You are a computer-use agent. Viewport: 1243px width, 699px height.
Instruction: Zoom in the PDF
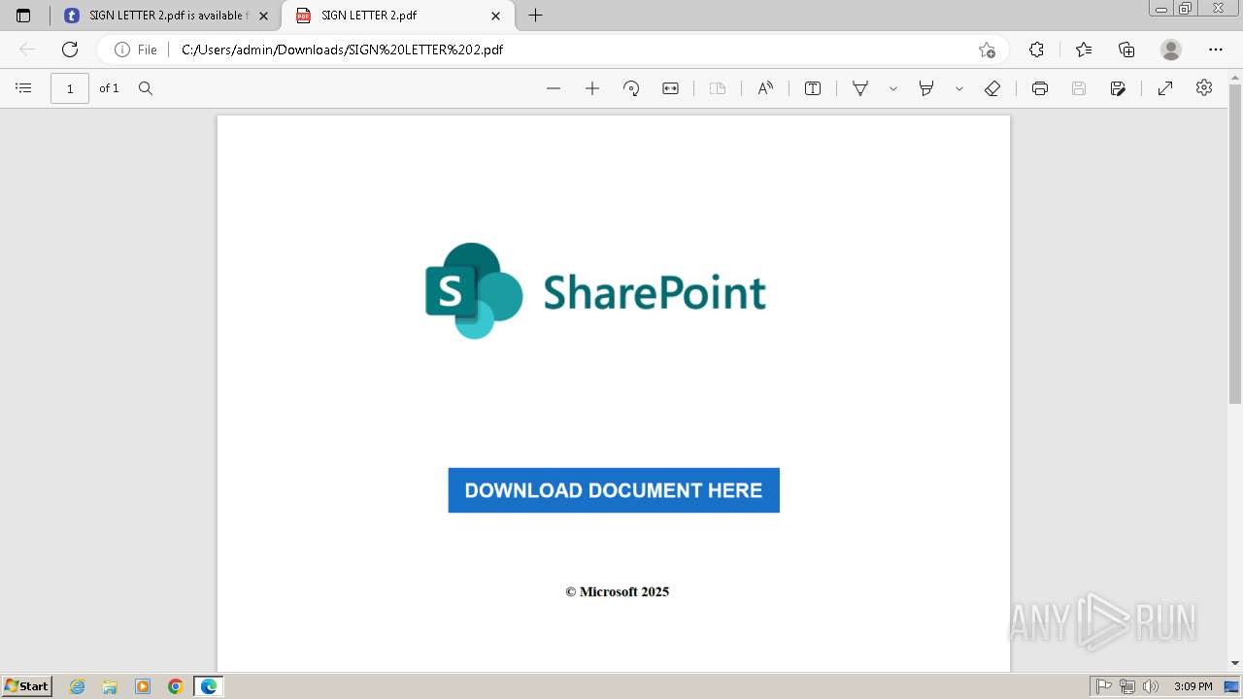pyautogui.click(x=592, y=88)
